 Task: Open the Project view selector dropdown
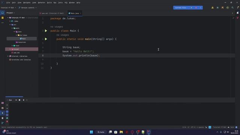pos(10,13)
